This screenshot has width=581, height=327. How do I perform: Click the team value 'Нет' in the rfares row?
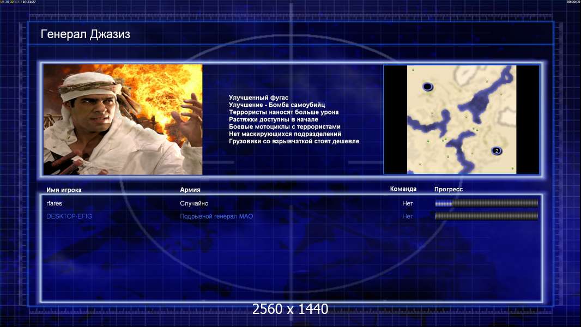(408, 203)
